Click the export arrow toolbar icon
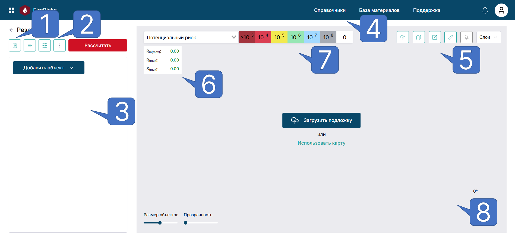This screenshot has width=515, height=237. (x=435, y=37)
